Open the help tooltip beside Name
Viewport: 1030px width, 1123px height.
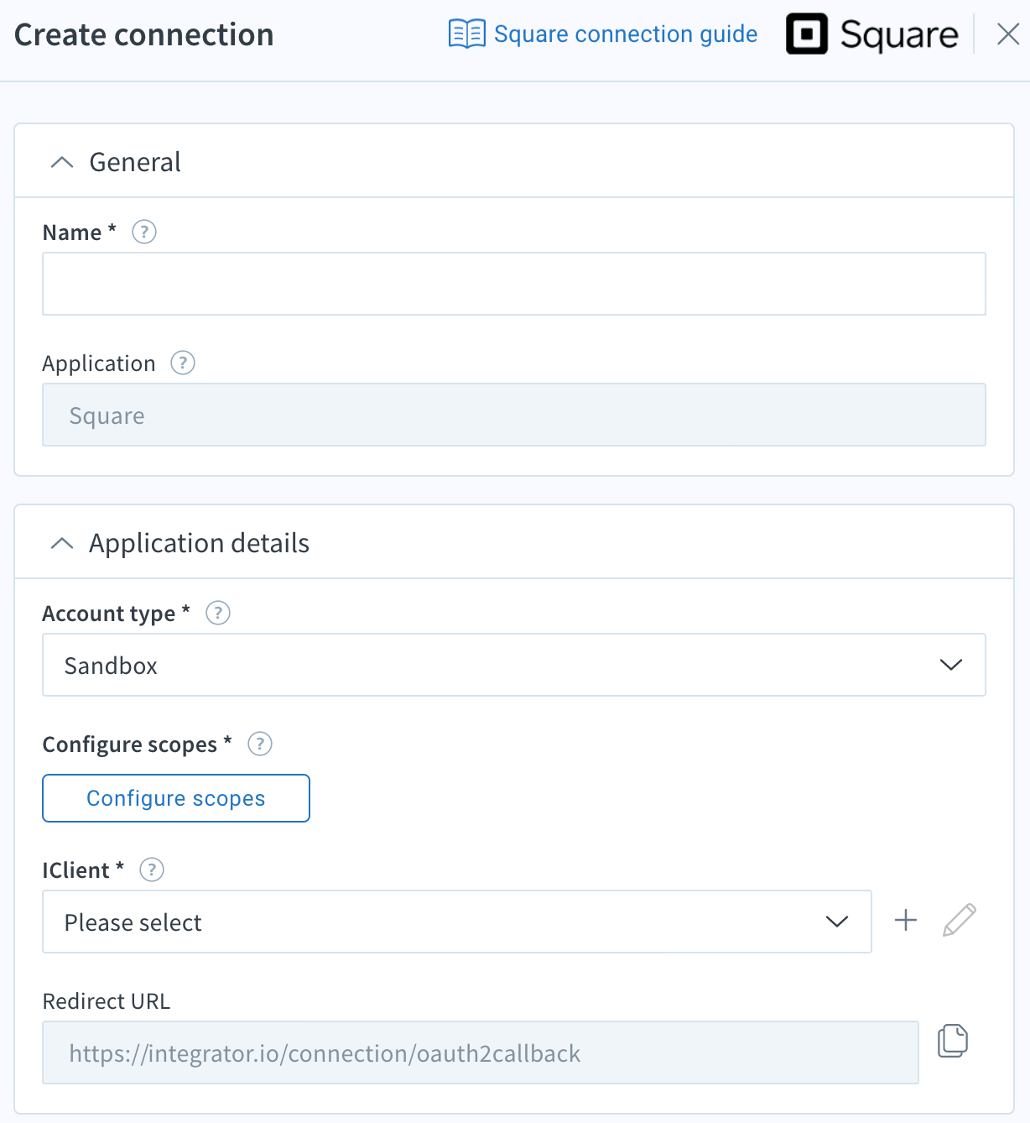click(143, 232)
